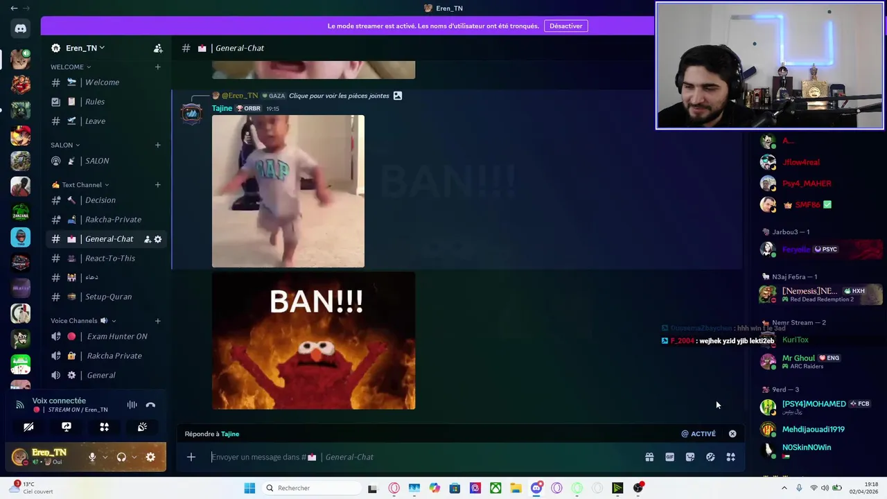Collapse the SALON category
The image size is (887, 499).
[x=65, y=145]
